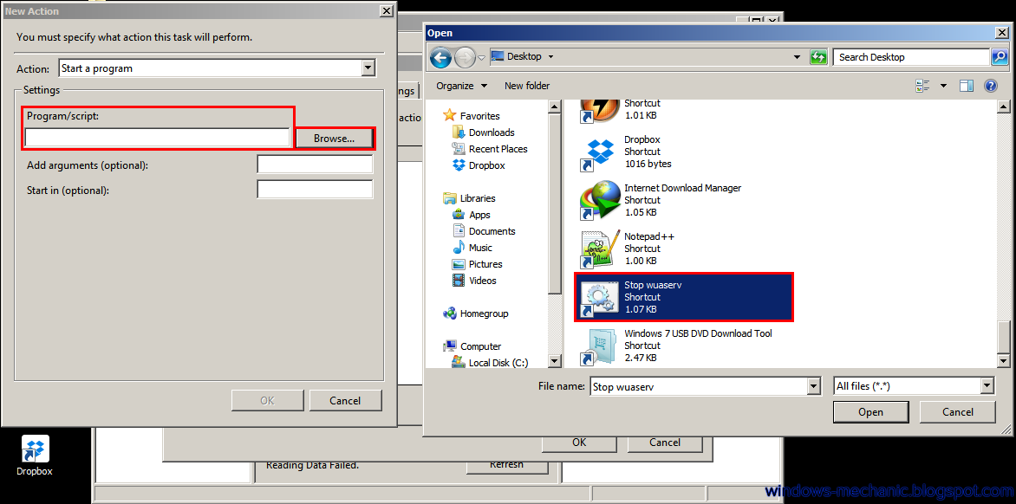This screenshot has height=504, width=1016.
Task: Click the file list scrollbar up arrow
Action: [1004, 107]
